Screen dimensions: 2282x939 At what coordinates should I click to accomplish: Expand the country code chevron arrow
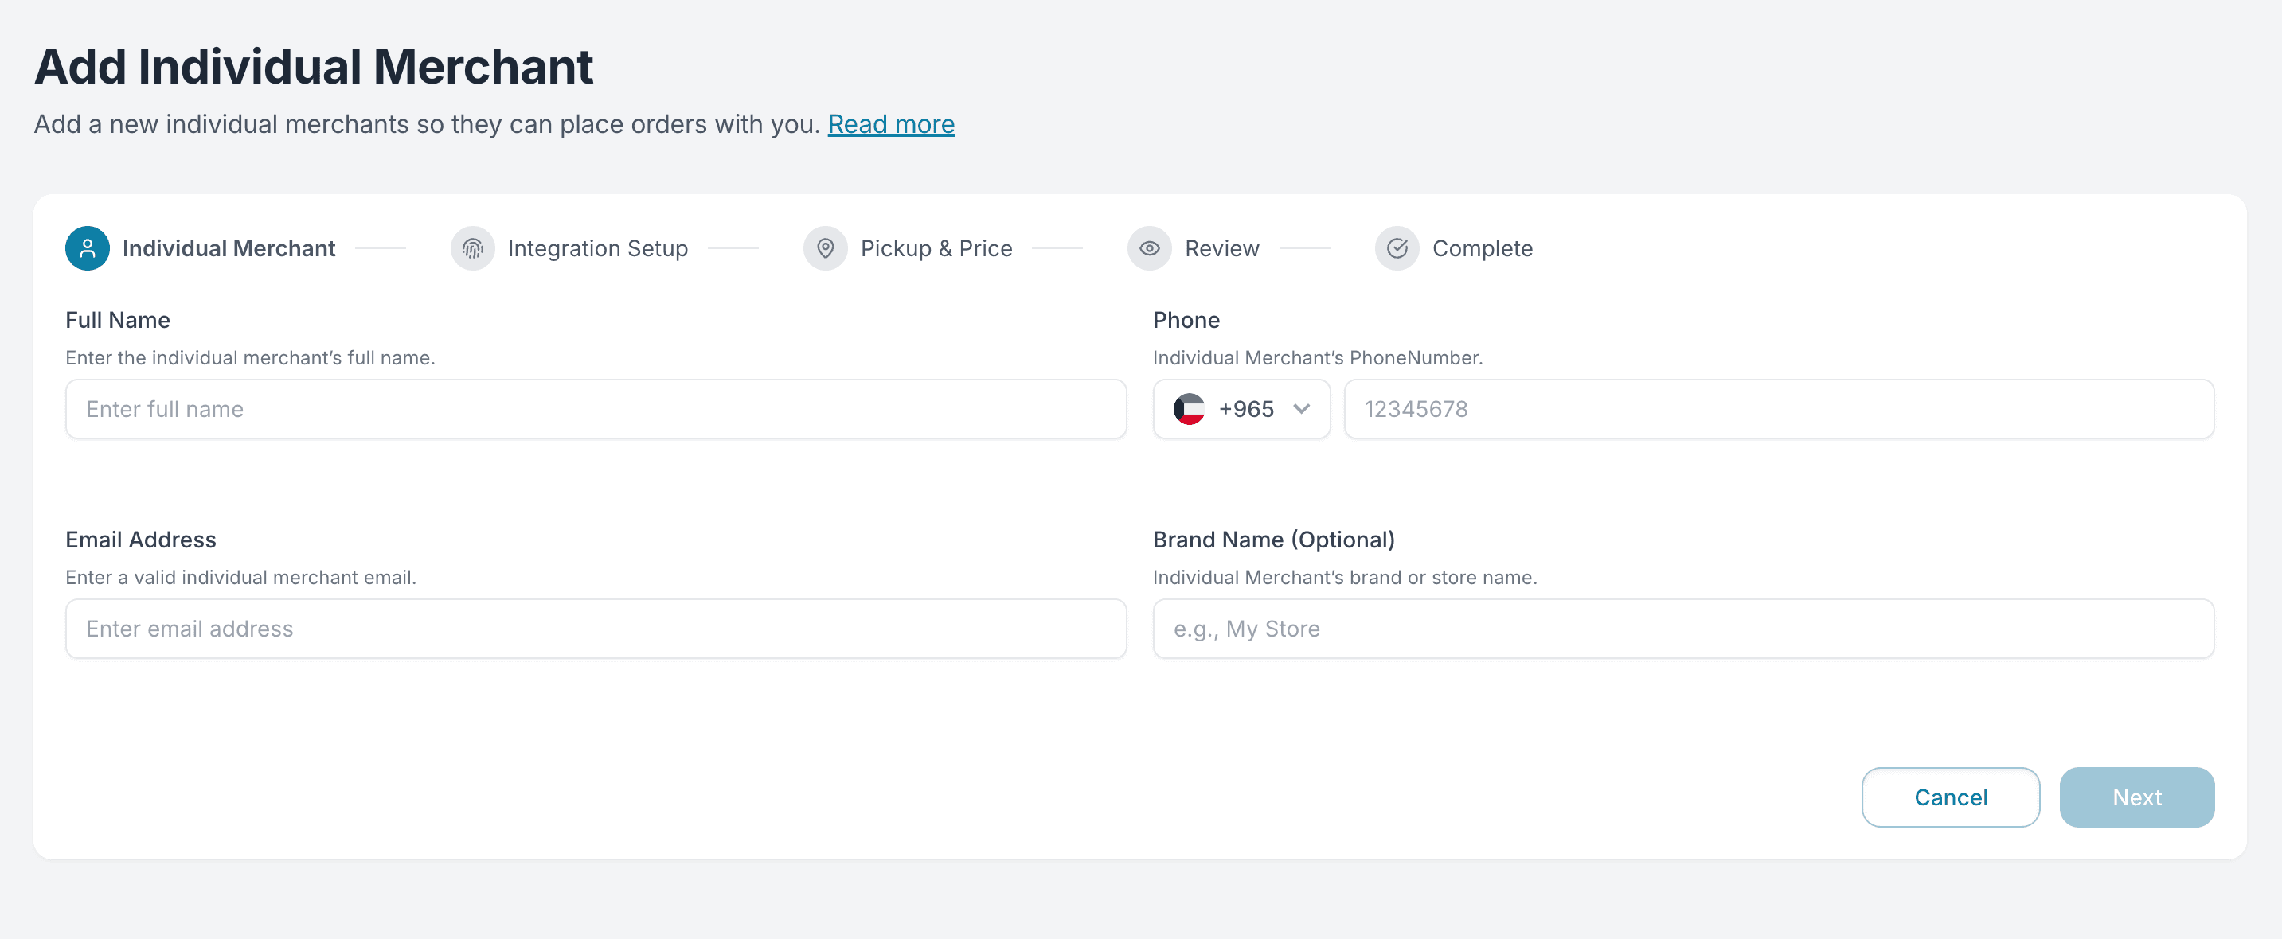1300,409
